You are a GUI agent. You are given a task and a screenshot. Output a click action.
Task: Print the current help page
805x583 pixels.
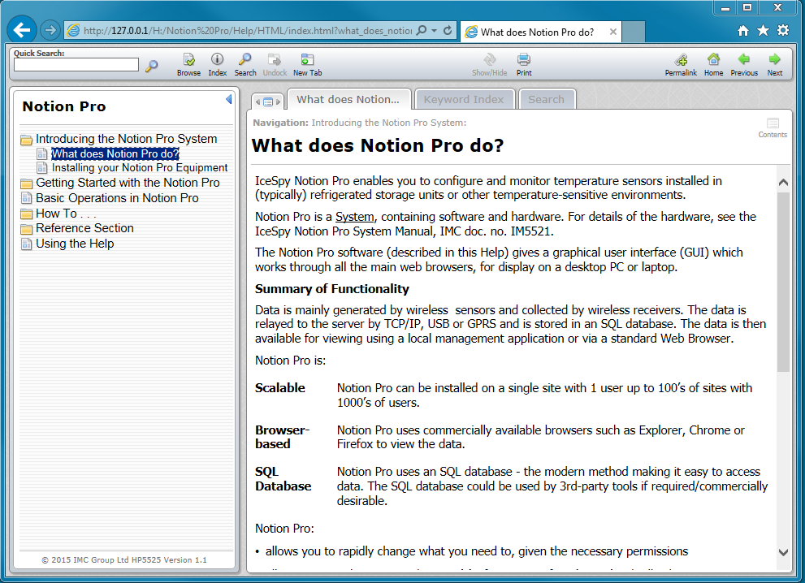pos(524,62)
